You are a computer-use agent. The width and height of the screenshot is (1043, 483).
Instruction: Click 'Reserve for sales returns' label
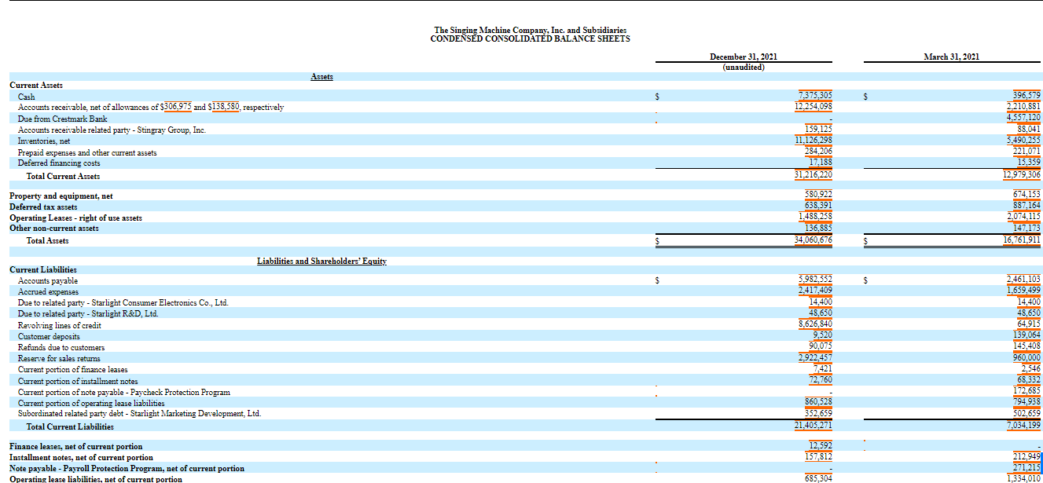pyautogui.click(x=59, y=358)
